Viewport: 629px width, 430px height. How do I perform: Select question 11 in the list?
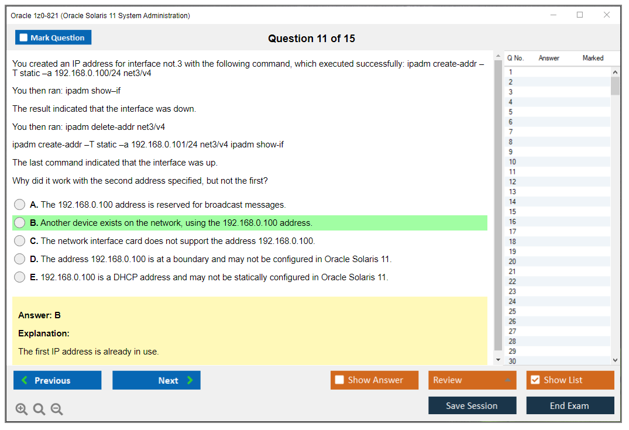coord(513,172)
